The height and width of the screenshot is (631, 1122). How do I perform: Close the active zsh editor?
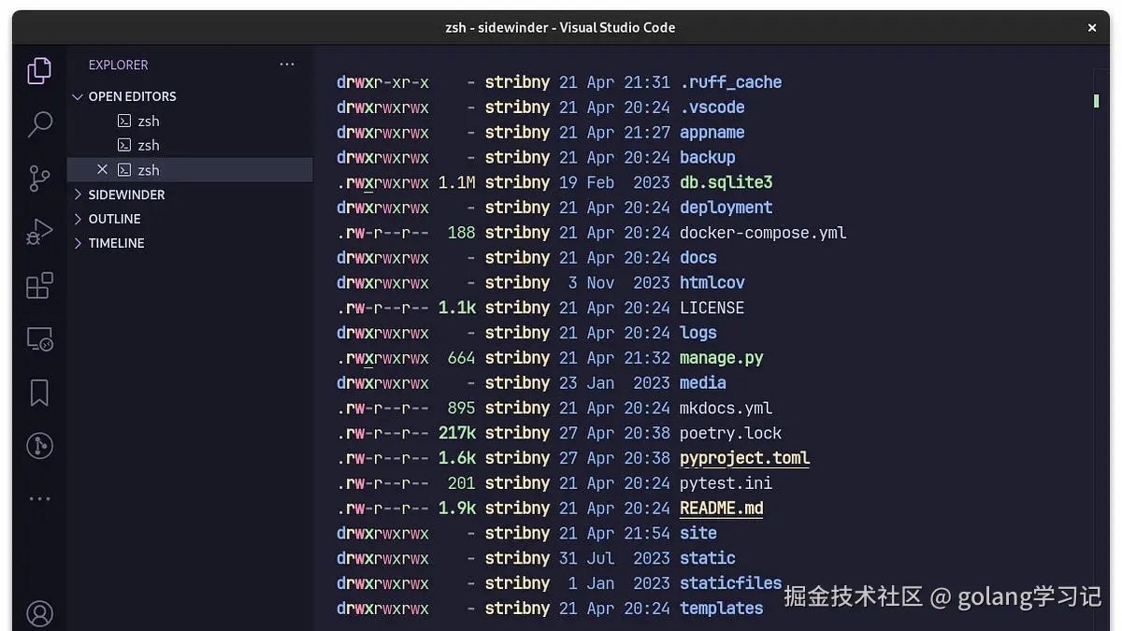102,169
